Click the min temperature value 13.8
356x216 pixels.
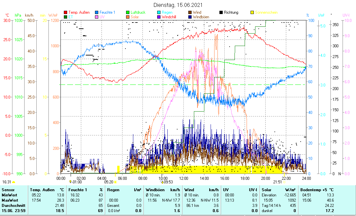coord(61,195)
